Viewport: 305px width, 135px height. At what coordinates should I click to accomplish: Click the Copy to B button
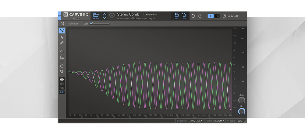[230, 16]
